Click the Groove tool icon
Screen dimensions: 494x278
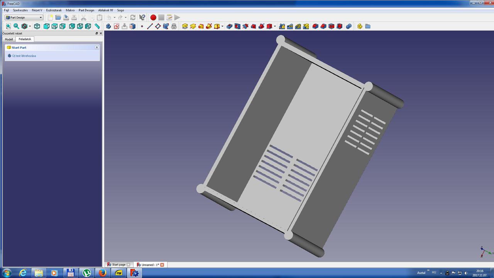(245, 26)
